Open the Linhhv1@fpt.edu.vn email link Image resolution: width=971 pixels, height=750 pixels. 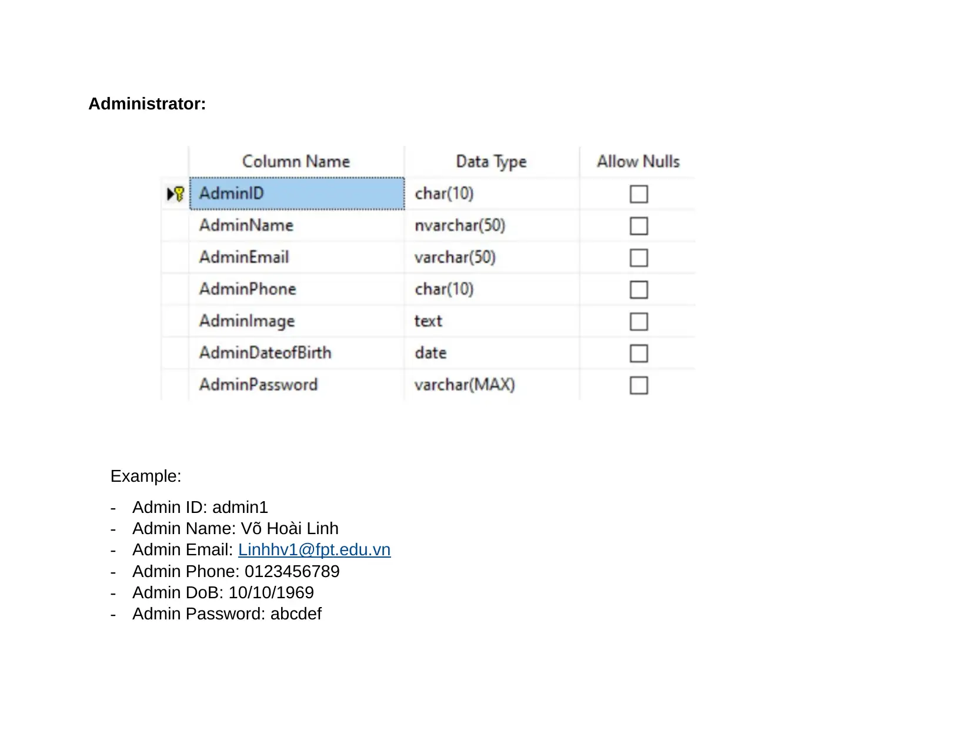[x=314, y=549]
